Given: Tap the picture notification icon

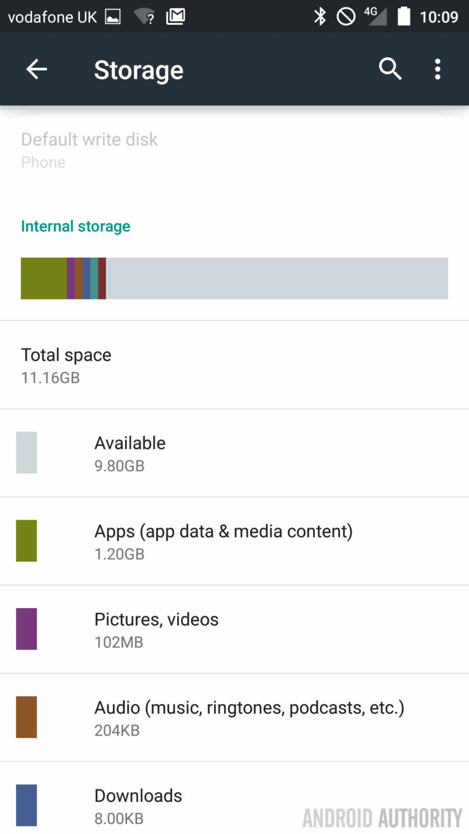Looking at the screenshot, I should pyautogui.click(x=113, y=17).
